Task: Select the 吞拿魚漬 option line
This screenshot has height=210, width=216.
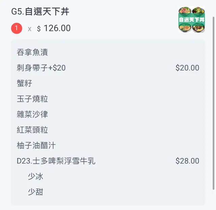Action: (x=32, y=52)
